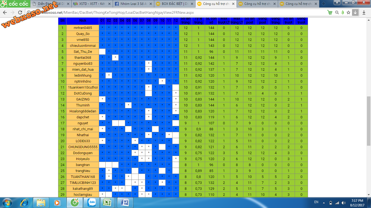The height and width of the screenshot is (208, 371).
Task: Open Word from the taskbar
Action: [125, 203]
